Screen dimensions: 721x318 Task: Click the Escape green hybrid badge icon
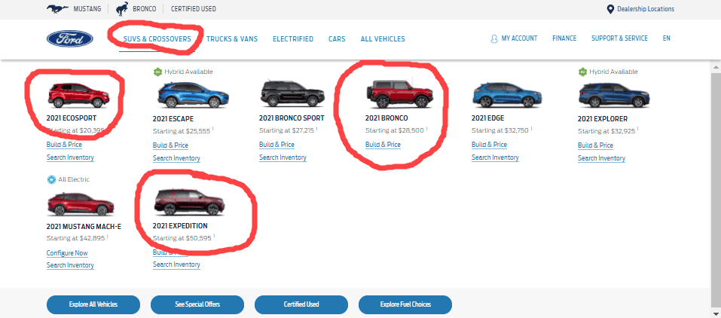coord(157,72)
